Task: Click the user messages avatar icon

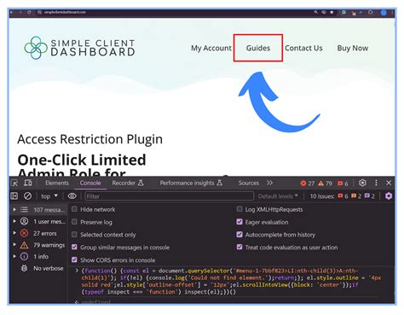Action: tap(25, 221)
